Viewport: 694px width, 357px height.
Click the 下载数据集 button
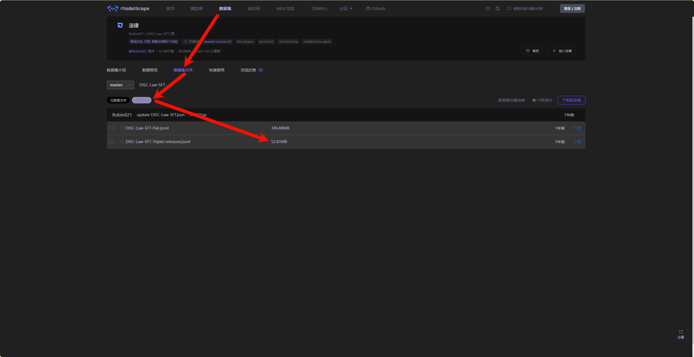coord(571,100)
